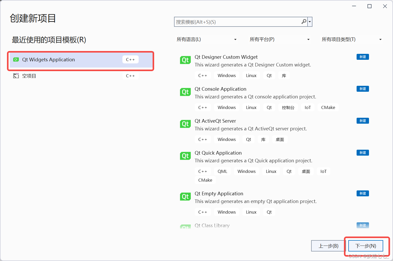393x261 pixels.
Task: Select Qt Widgets Application recent template
Action: click(81, 60)
